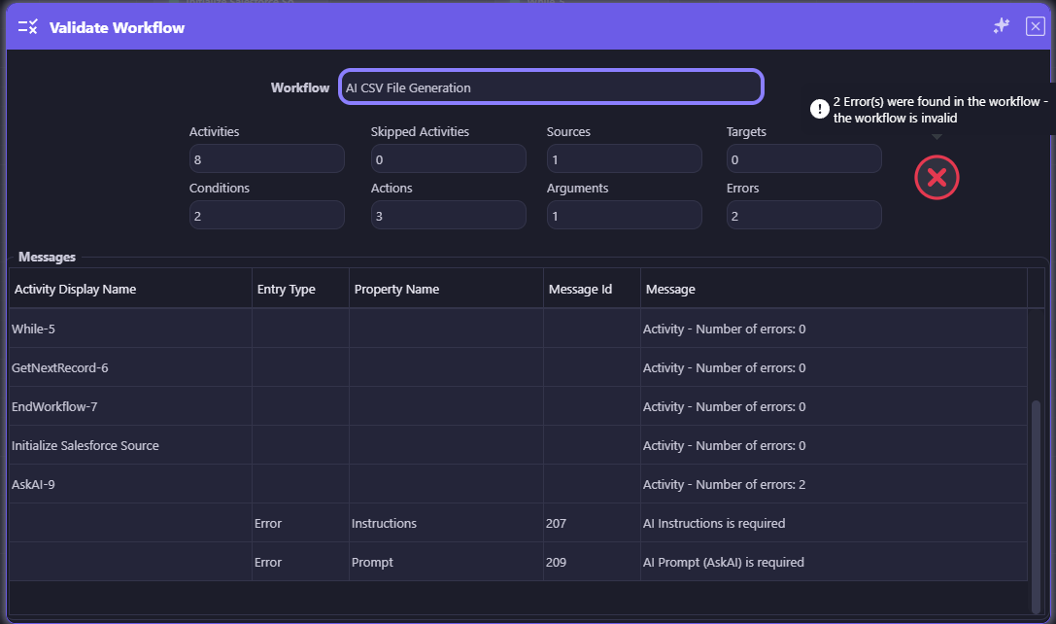
Task: Click the Skipped Activities count field
Action: pos(449,159)
